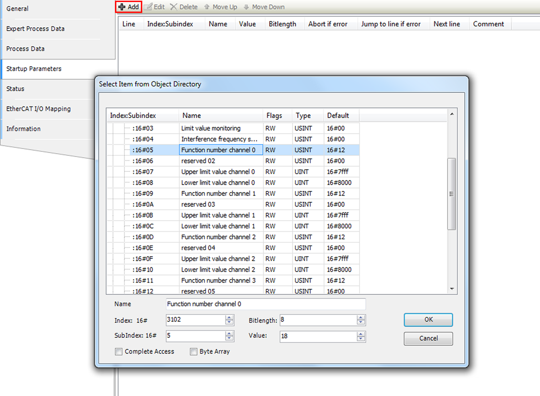Decrease SubIndex with the down spinner
540x396 pixels.
(229, 338)
